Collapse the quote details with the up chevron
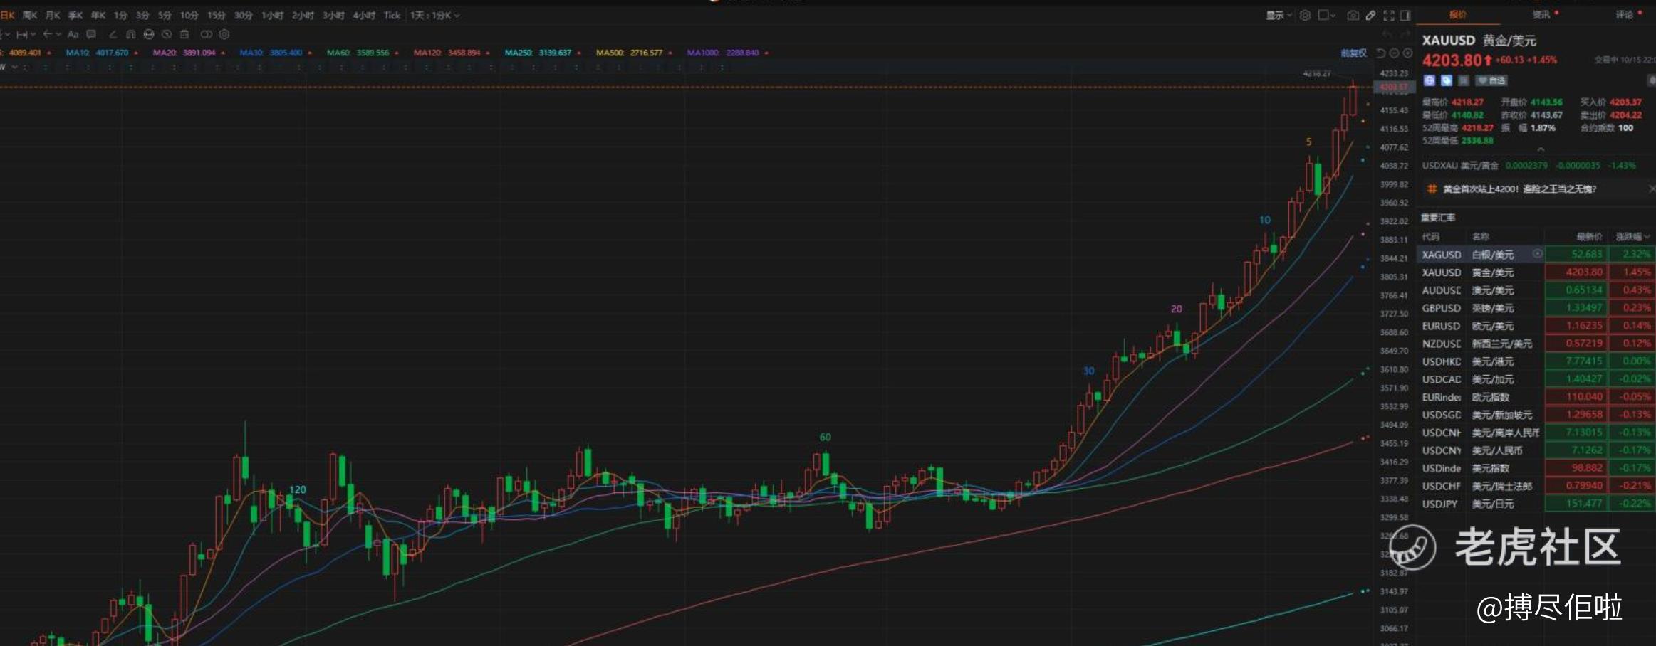 tap(1541, 149)
